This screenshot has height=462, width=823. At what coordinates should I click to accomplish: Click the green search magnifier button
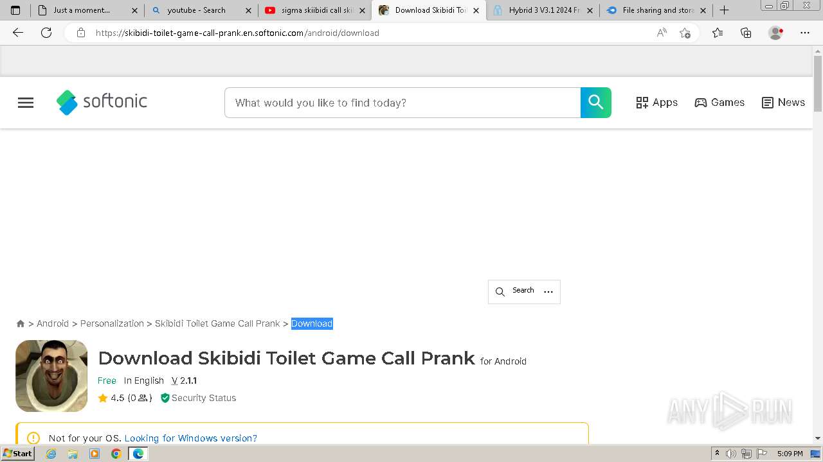click(596, 103)
